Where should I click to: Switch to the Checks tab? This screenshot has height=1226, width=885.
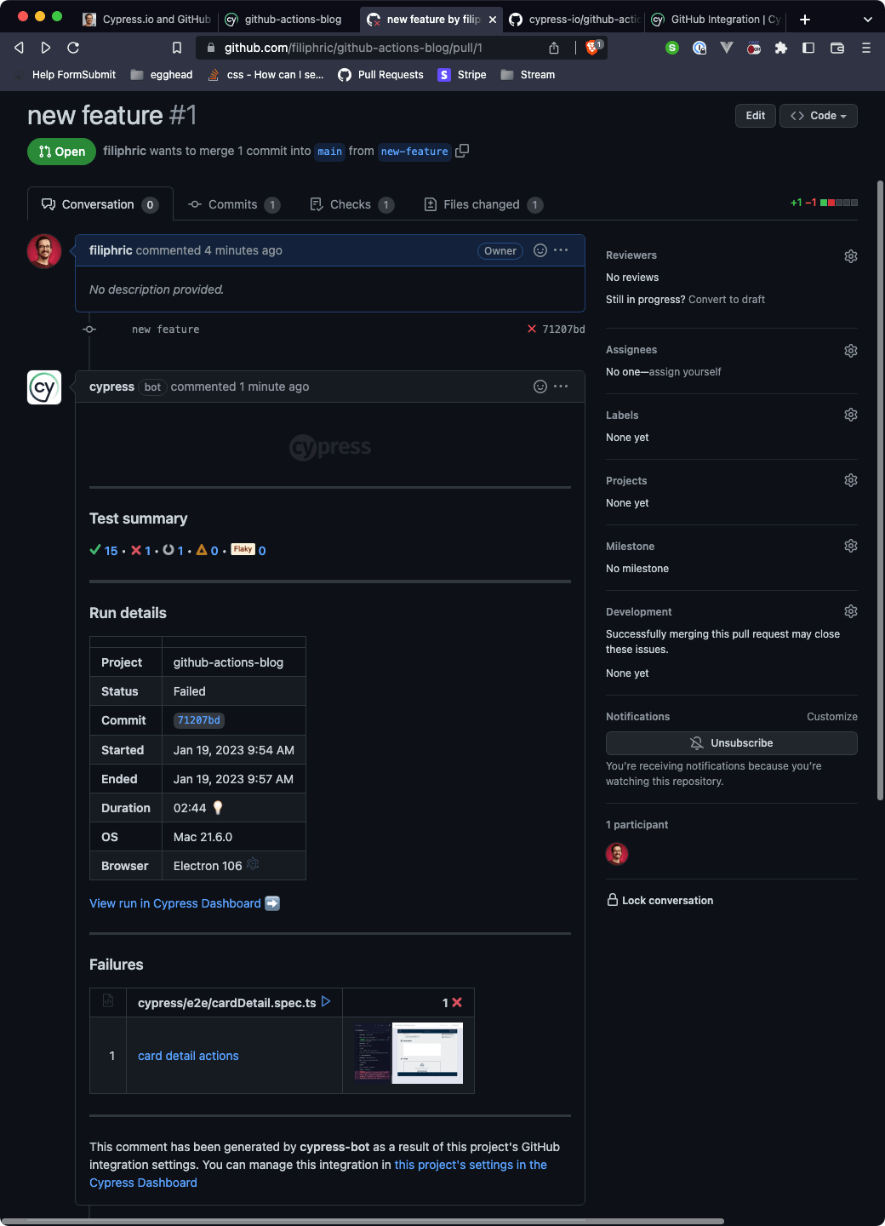coord(350,203)
